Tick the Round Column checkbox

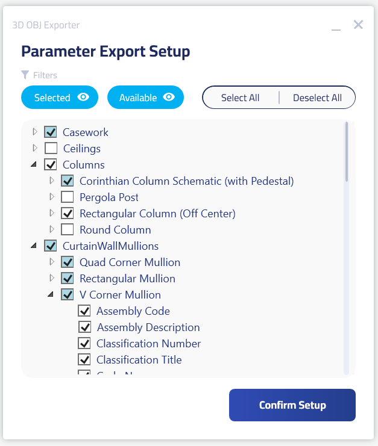tap(68, 229)
